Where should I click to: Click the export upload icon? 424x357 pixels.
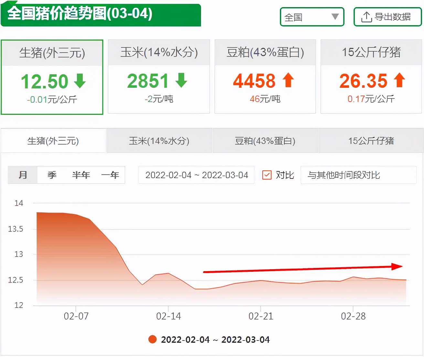[x=366, y=17]
